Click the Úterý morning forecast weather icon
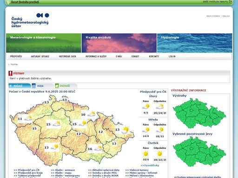238x178 pixels. 146,107
